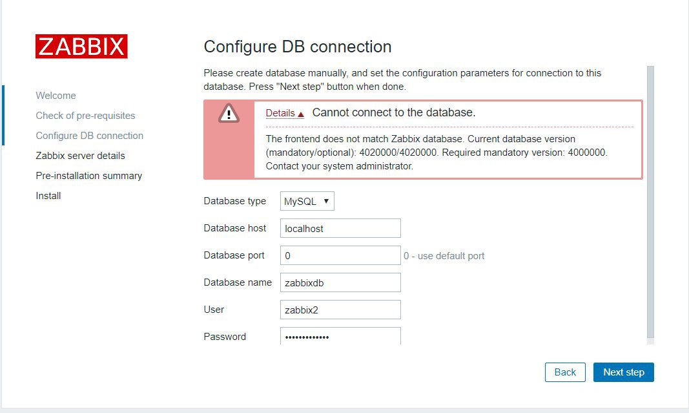Click the Next step button

click(x=624, y=372)
